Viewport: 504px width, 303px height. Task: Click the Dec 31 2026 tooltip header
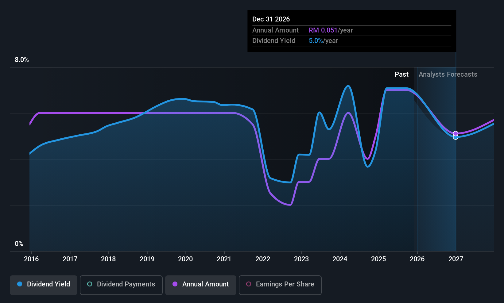[x=271, y=19]
